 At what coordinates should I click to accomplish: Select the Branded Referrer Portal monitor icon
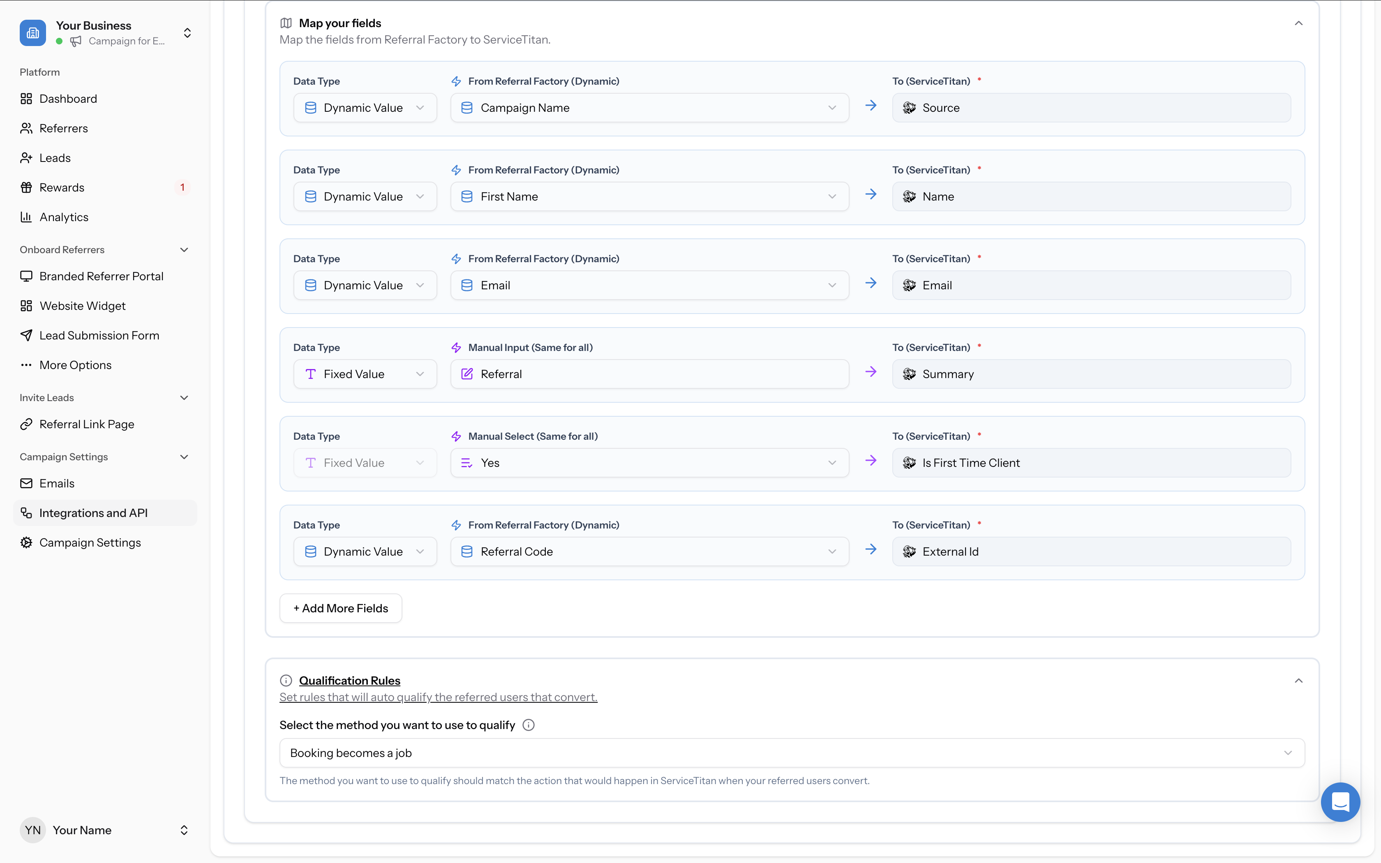click(26, 276)
